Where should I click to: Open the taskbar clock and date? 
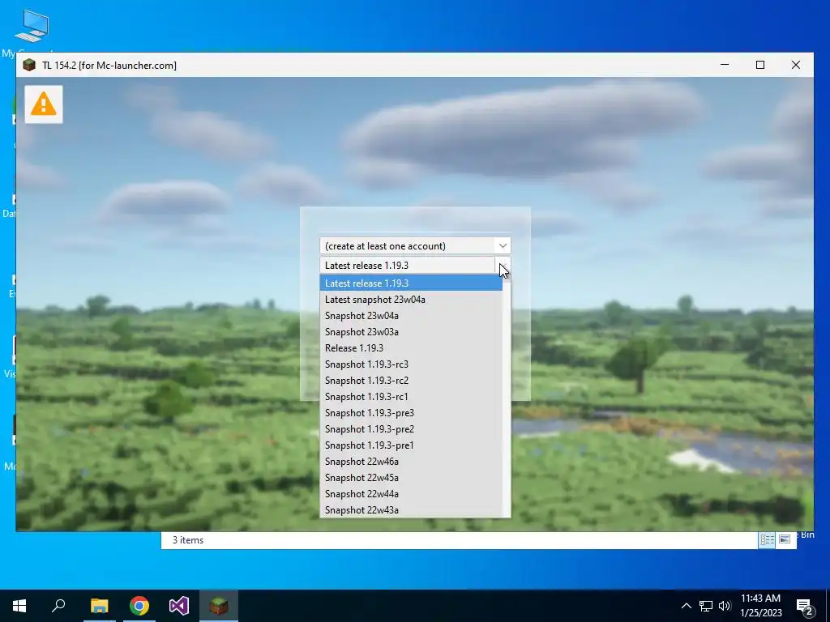coord(760,606)
